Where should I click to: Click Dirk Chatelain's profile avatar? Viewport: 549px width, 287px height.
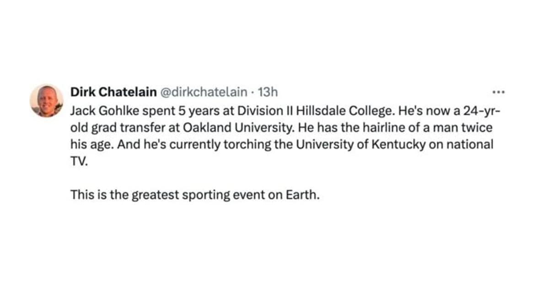(47, 101)
